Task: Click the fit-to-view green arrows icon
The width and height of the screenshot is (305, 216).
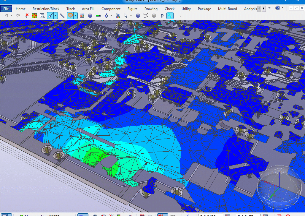Action: 34,16
